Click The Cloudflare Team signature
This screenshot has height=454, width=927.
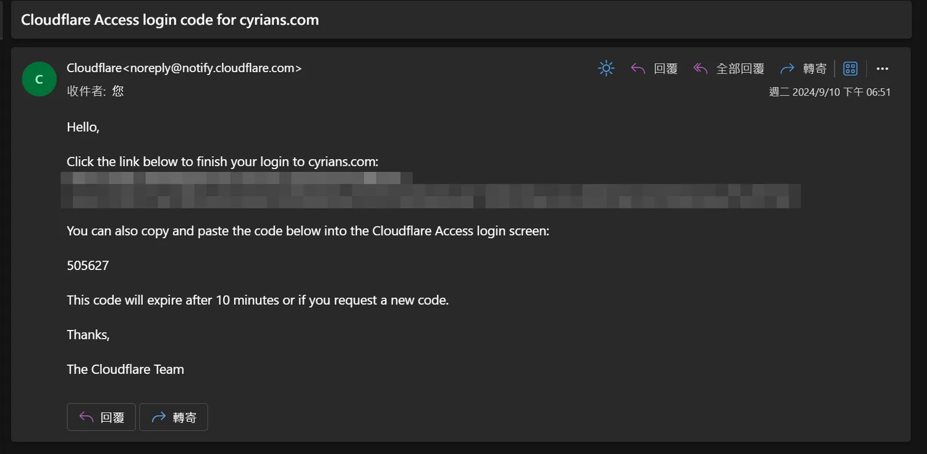[125, 369]
